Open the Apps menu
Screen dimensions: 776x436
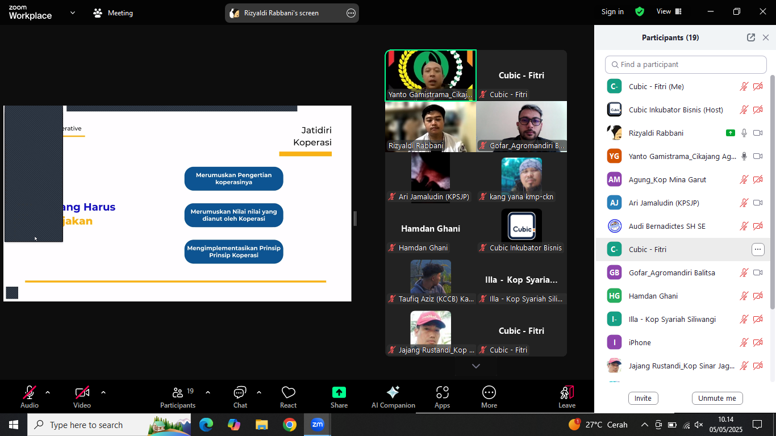pyautogui.click(x=443, y=397)
